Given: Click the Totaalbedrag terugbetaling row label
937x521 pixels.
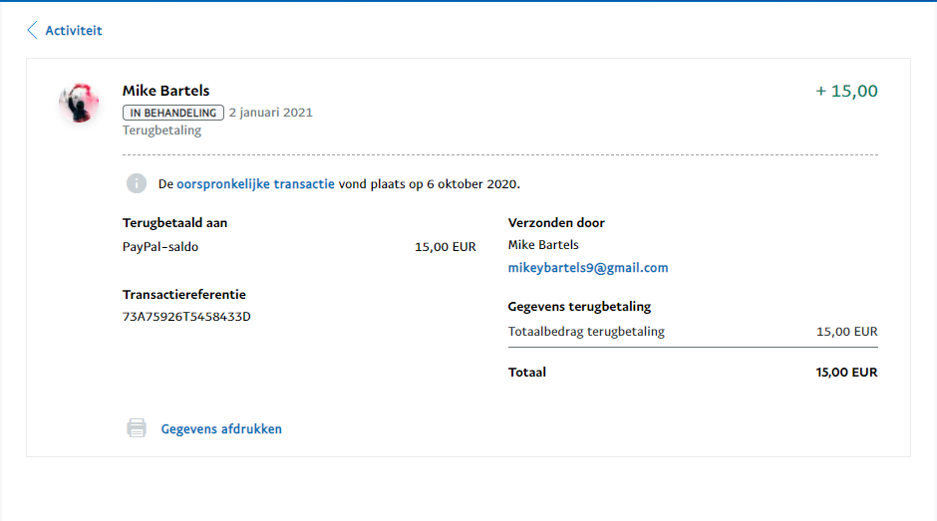Looking at the screenshot, I should (x=586, y=332).
